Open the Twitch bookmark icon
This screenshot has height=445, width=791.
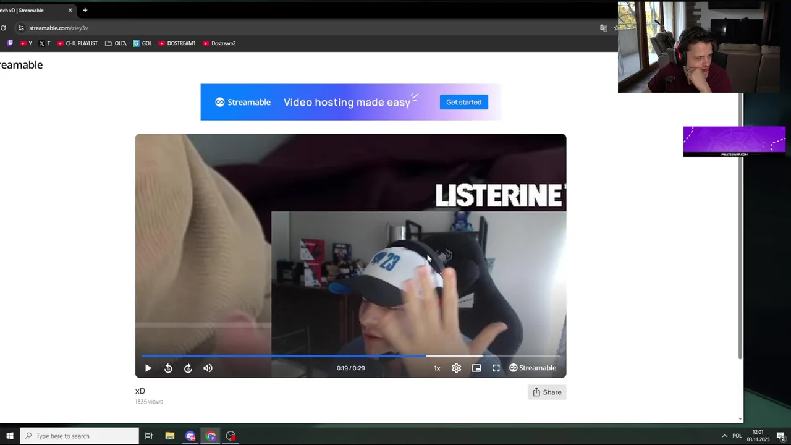(x=9, y=43)
